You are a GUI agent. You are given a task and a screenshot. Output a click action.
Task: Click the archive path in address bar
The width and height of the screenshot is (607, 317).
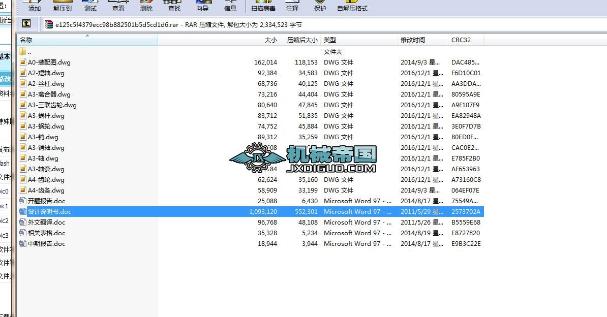click(178, 24)
